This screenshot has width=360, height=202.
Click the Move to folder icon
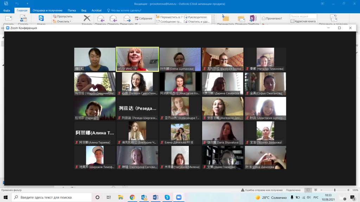tap(225, 19)
